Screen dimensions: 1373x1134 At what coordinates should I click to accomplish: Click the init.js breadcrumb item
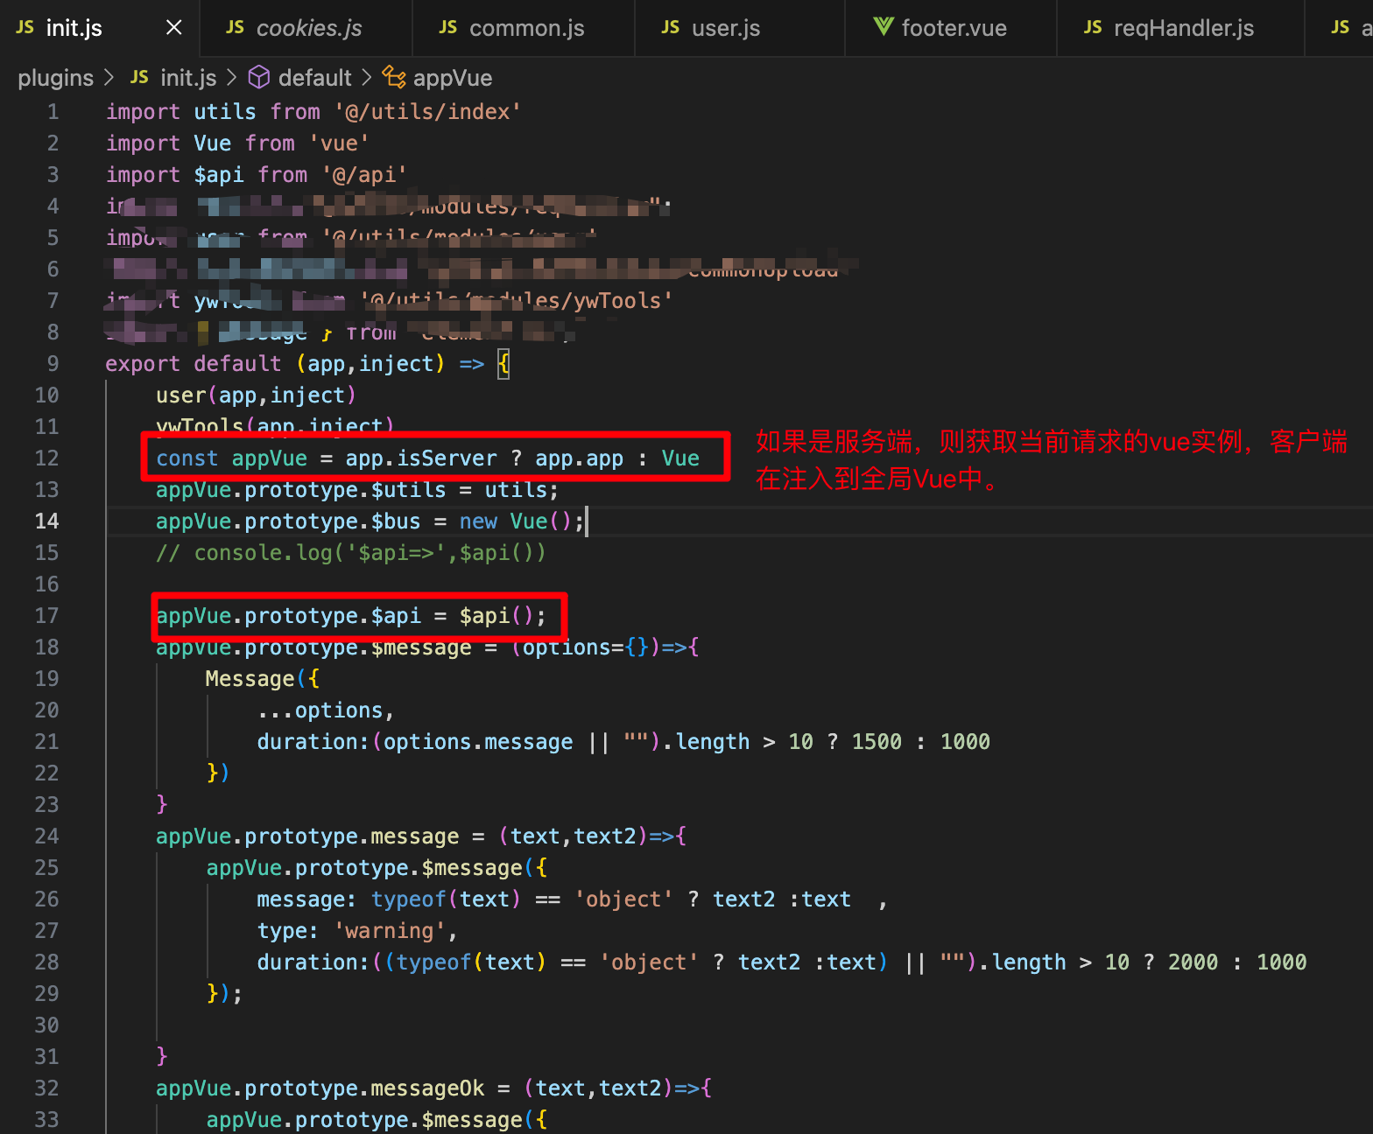(188, 78)
